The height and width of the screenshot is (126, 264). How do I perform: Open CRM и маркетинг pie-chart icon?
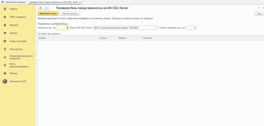click(5, 17)
